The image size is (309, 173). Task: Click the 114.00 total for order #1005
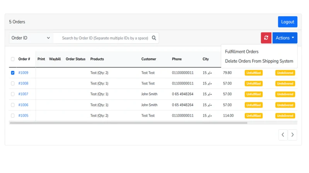pos(228,116)
